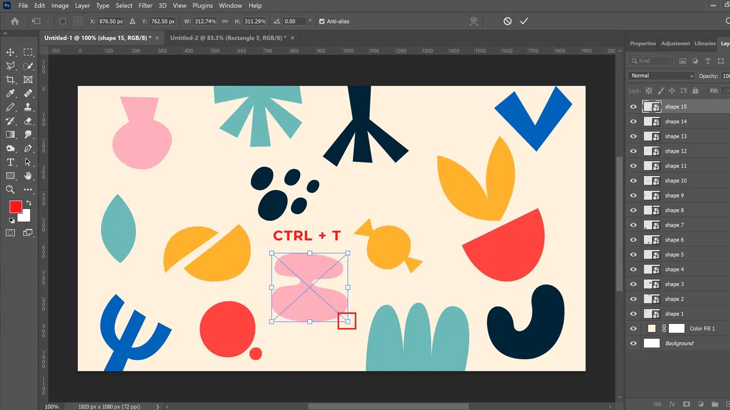The width and height of the screenshot is (730, 410).
Task: Toggle the Anti-alias checkbox
Action: (322, 21)
